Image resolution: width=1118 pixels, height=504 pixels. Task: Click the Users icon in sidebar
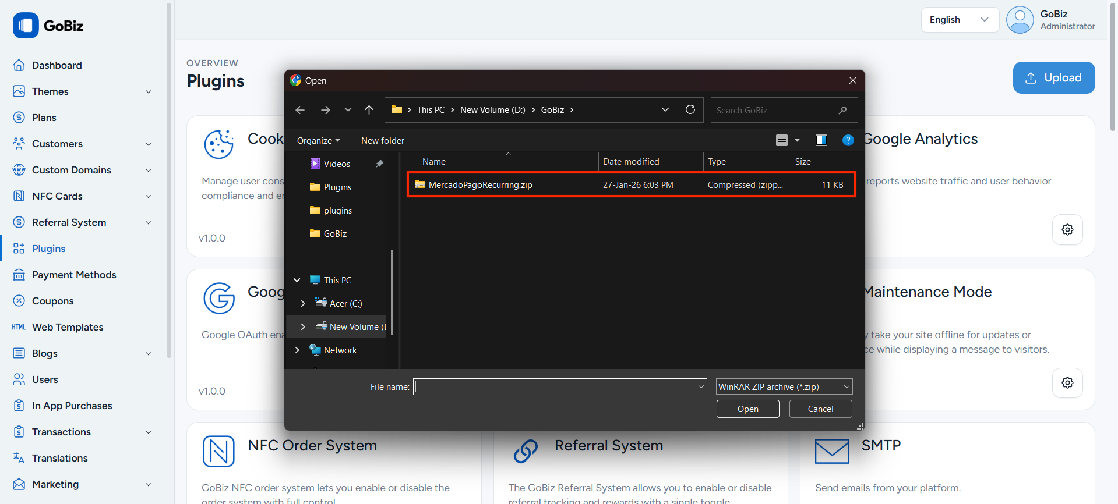pos(19,379)
